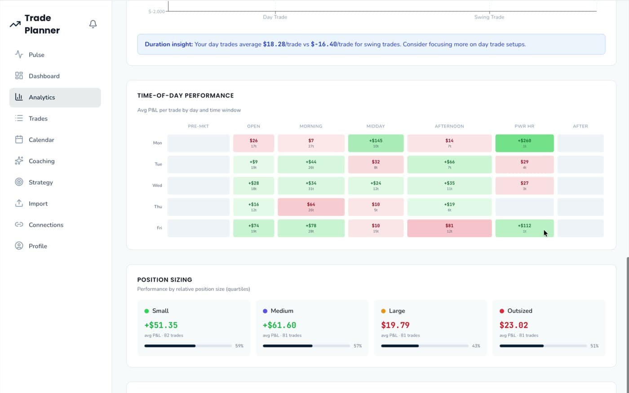
Task: Select Tuesday Afternoon +$66 cell
Action: (x=449, y=164)
